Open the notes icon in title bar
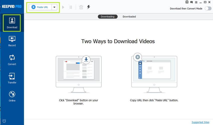 (x=187, y=2)
